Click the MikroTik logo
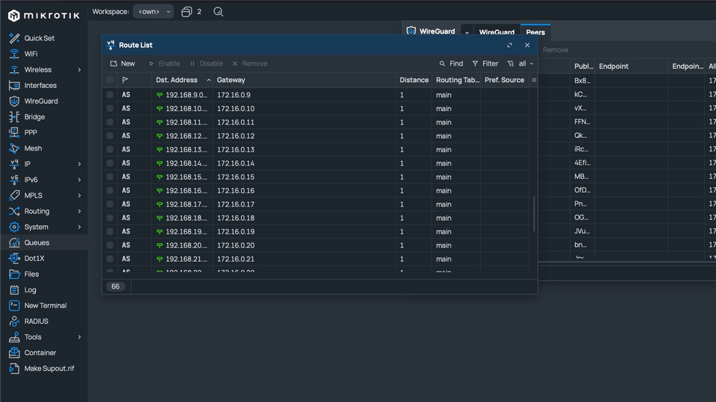 tap(44, 16)
